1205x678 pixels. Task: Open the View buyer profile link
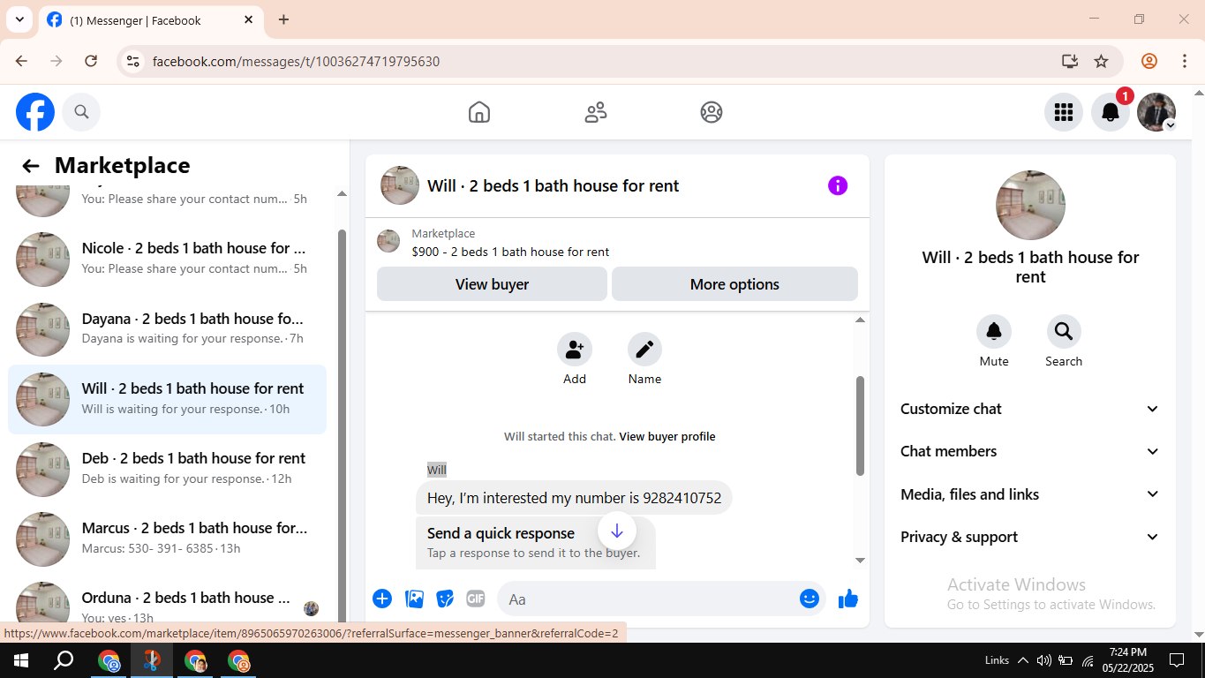(x=667, y=436)
